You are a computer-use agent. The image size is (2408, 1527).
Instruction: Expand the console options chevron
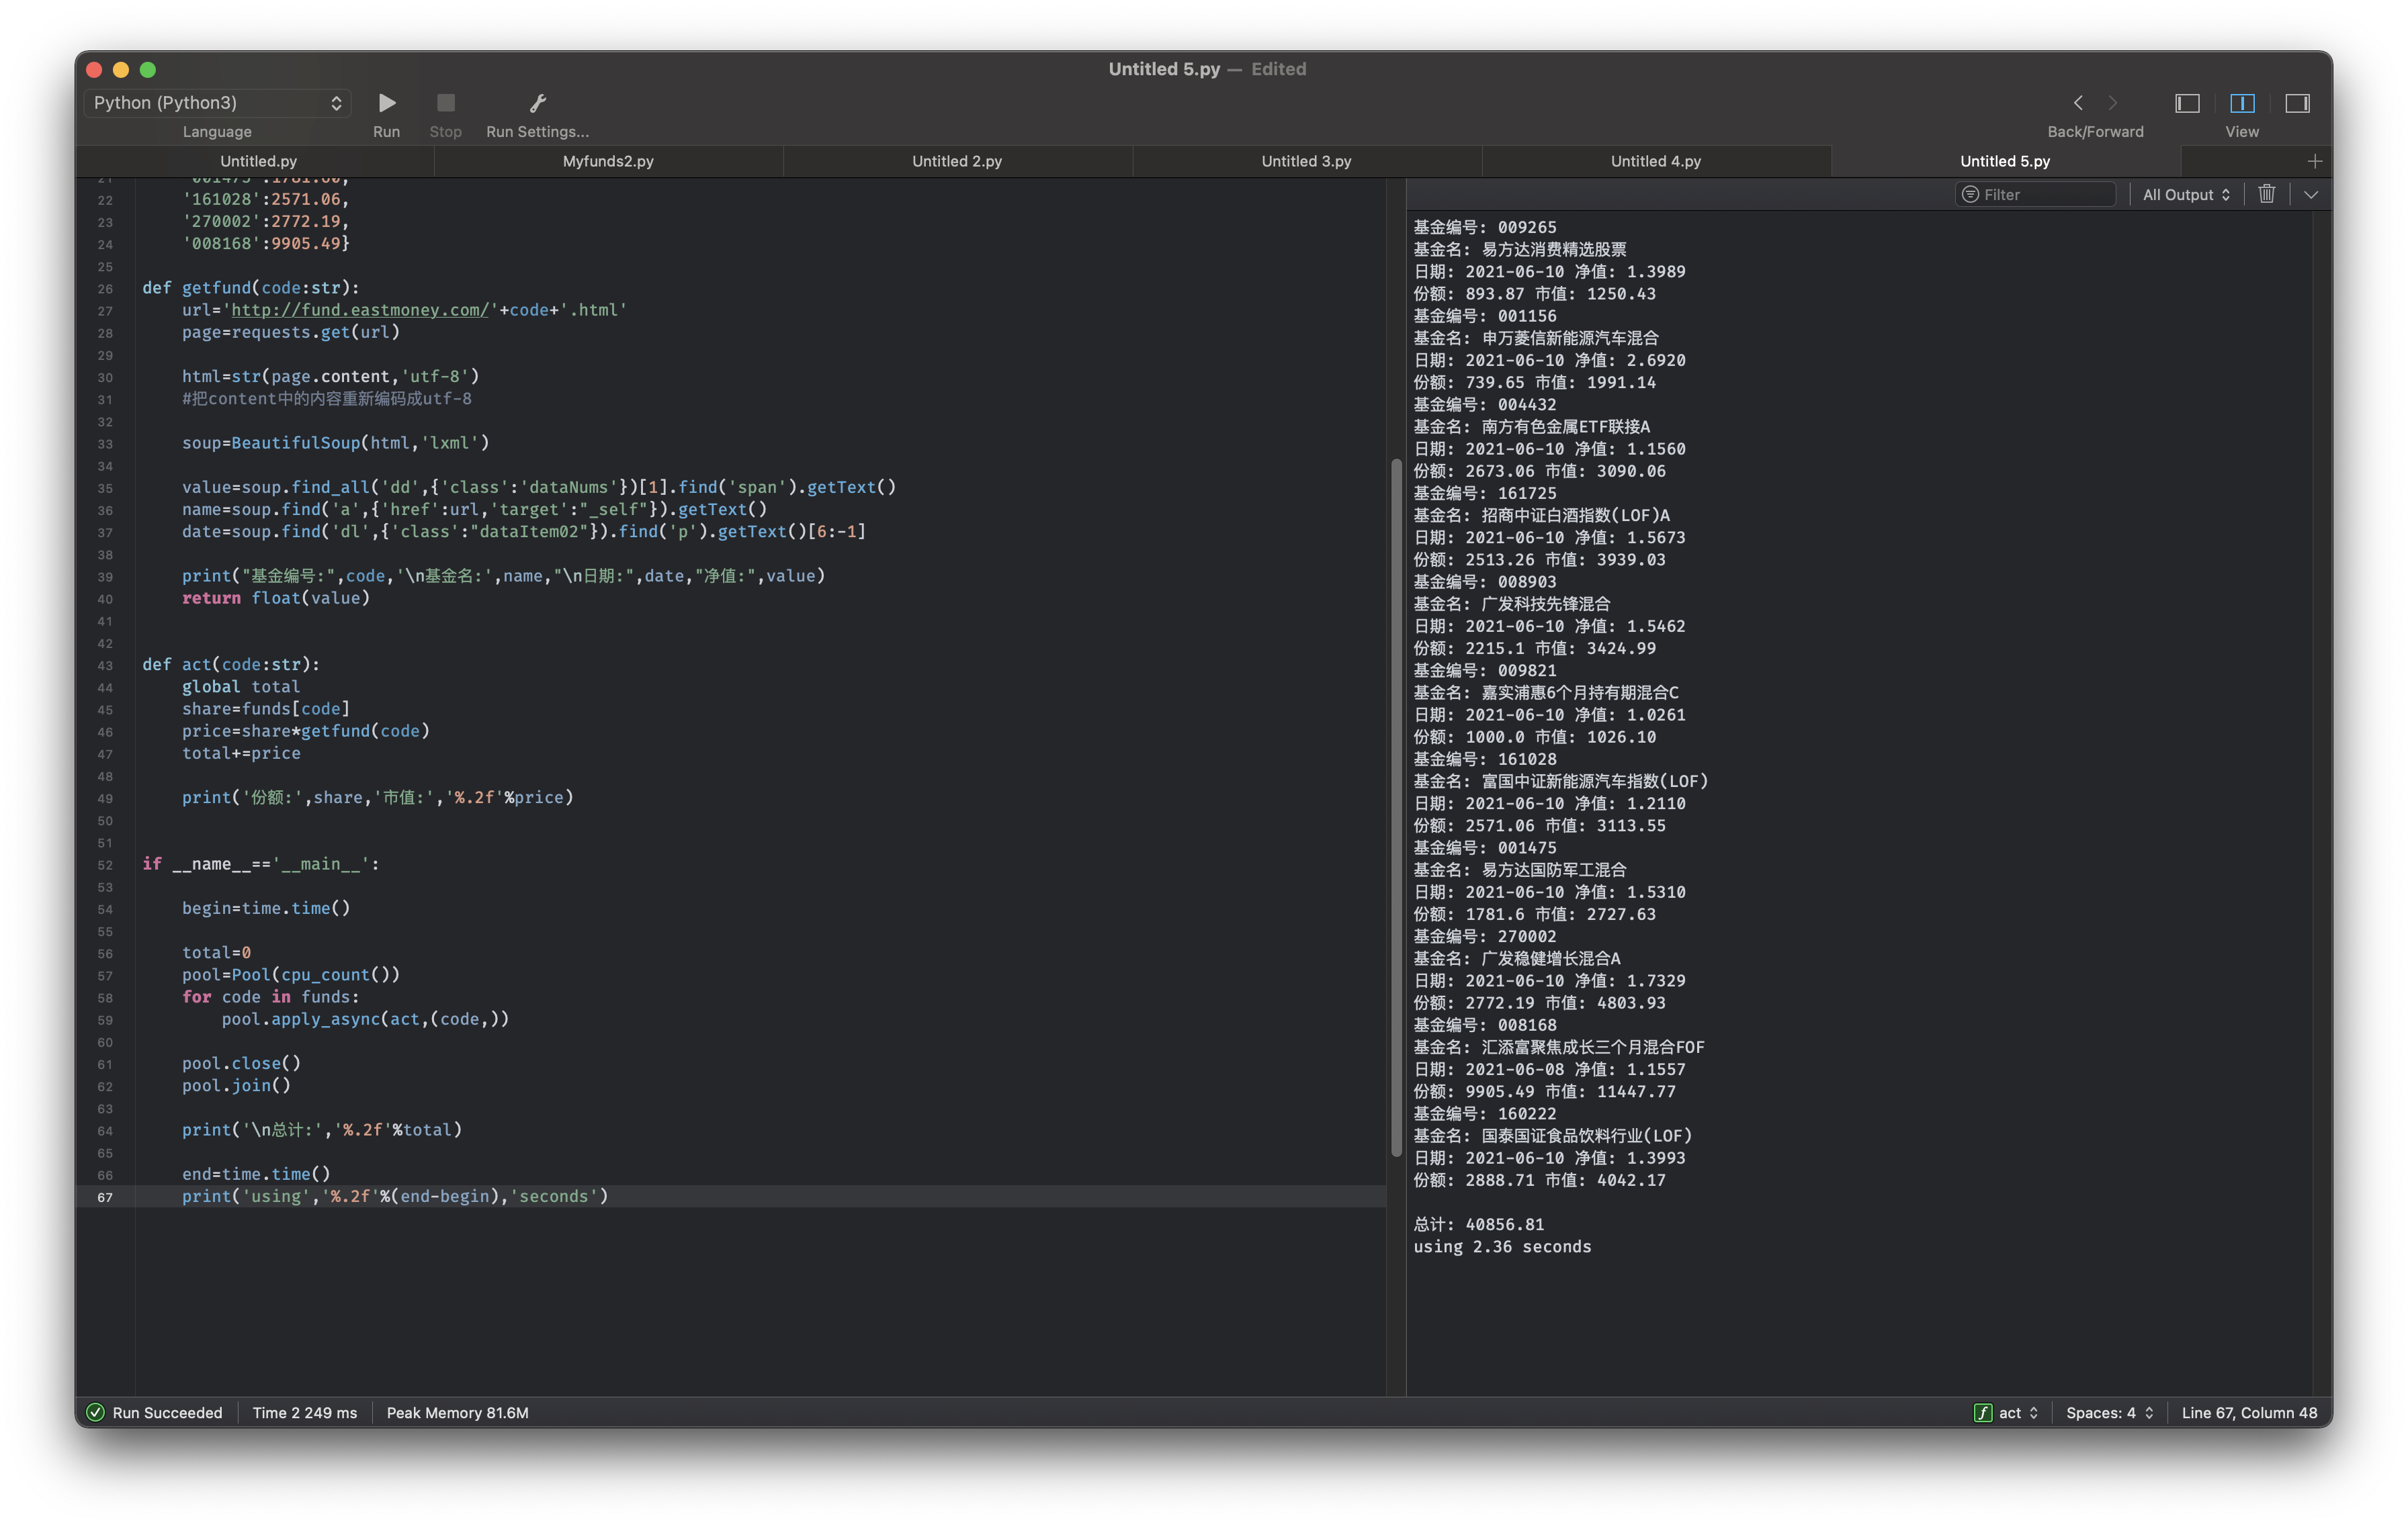coord(2311,195)
